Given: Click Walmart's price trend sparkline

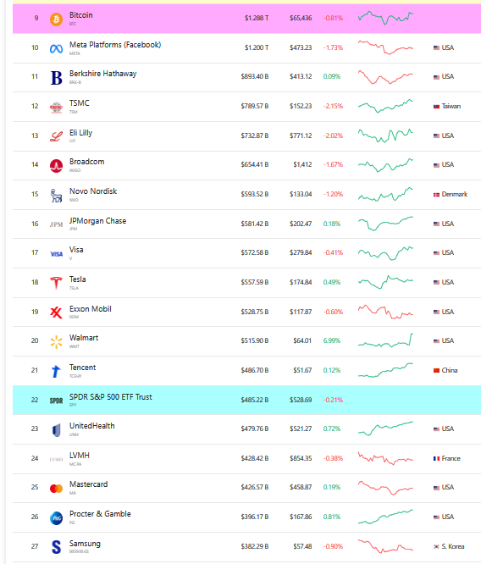Looking at the screenshot, I should tap(385, 340).
